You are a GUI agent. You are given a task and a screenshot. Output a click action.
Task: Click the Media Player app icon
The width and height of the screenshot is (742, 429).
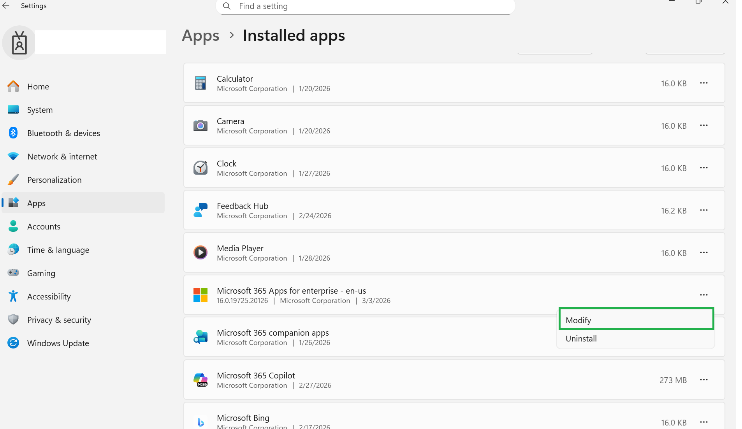click(200, 253)
